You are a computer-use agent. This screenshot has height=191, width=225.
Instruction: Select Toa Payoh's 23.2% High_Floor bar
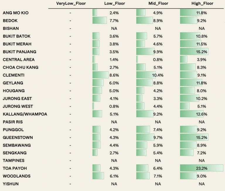click(x=202, y=168)
